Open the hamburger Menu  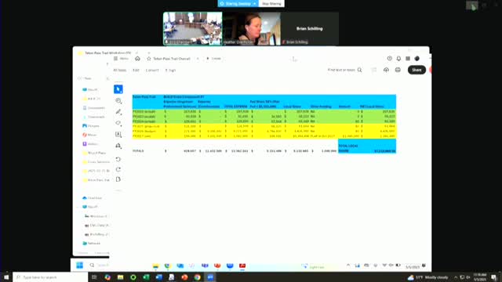pyautogui.click(x=121, y=59)
